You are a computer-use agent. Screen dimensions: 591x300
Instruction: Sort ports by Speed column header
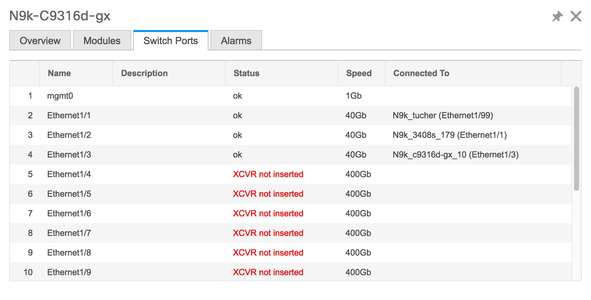[359, 73]
